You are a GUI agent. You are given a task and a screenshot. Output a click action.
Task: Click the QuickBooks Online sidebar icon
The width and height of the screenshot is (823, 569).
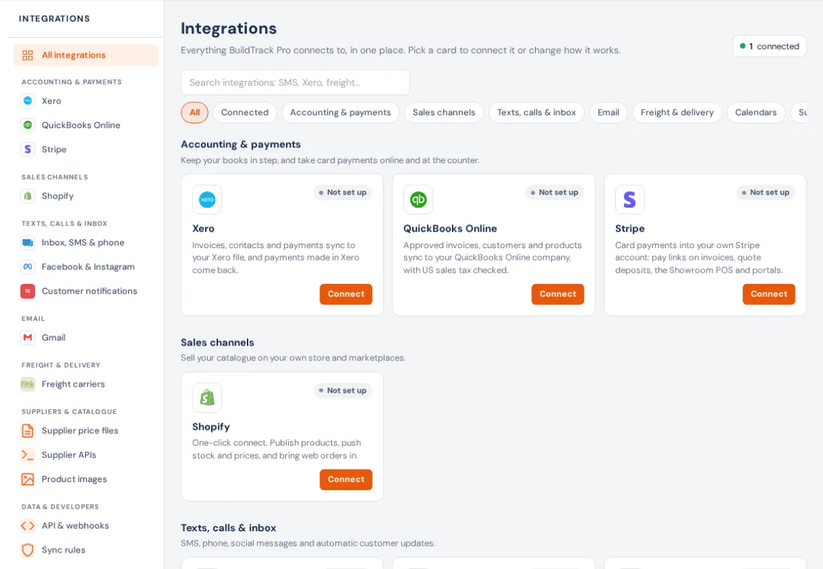27,125
